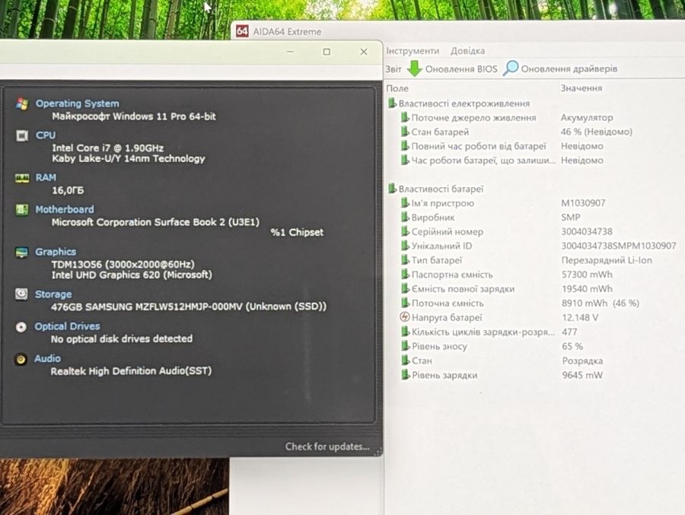Image resolution: width=685 pixels, height=515 pixels.
Task: Open the Optical Drives section link
Action: [67, 326]
